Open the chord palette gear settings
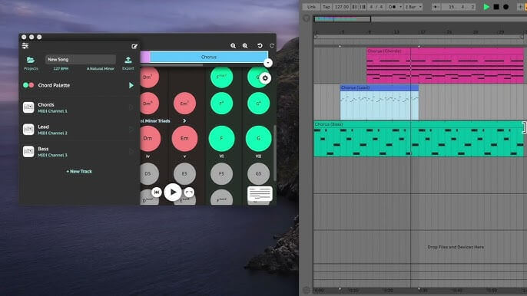 [265, 78]
